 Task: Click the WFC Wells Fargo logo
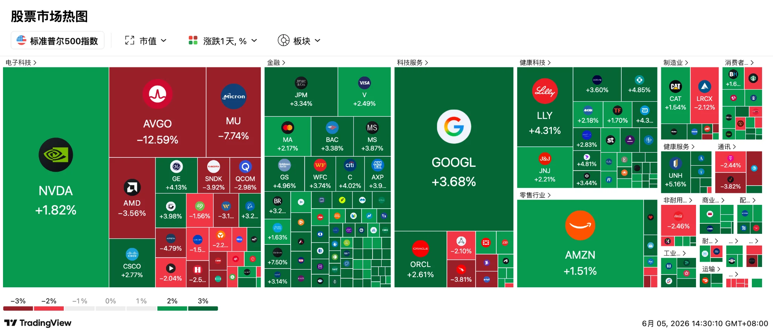[x=320, y=165]
